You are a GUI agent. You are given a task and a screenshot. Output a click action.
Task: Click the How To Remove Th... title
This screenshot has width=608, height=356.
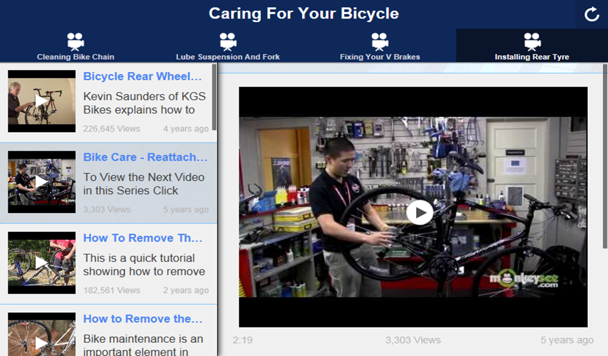142,238
